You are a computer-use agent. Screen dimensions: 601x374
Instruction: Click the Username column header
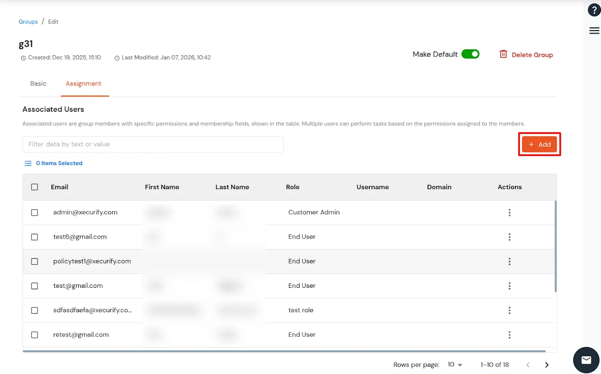[x=373, y=187]
